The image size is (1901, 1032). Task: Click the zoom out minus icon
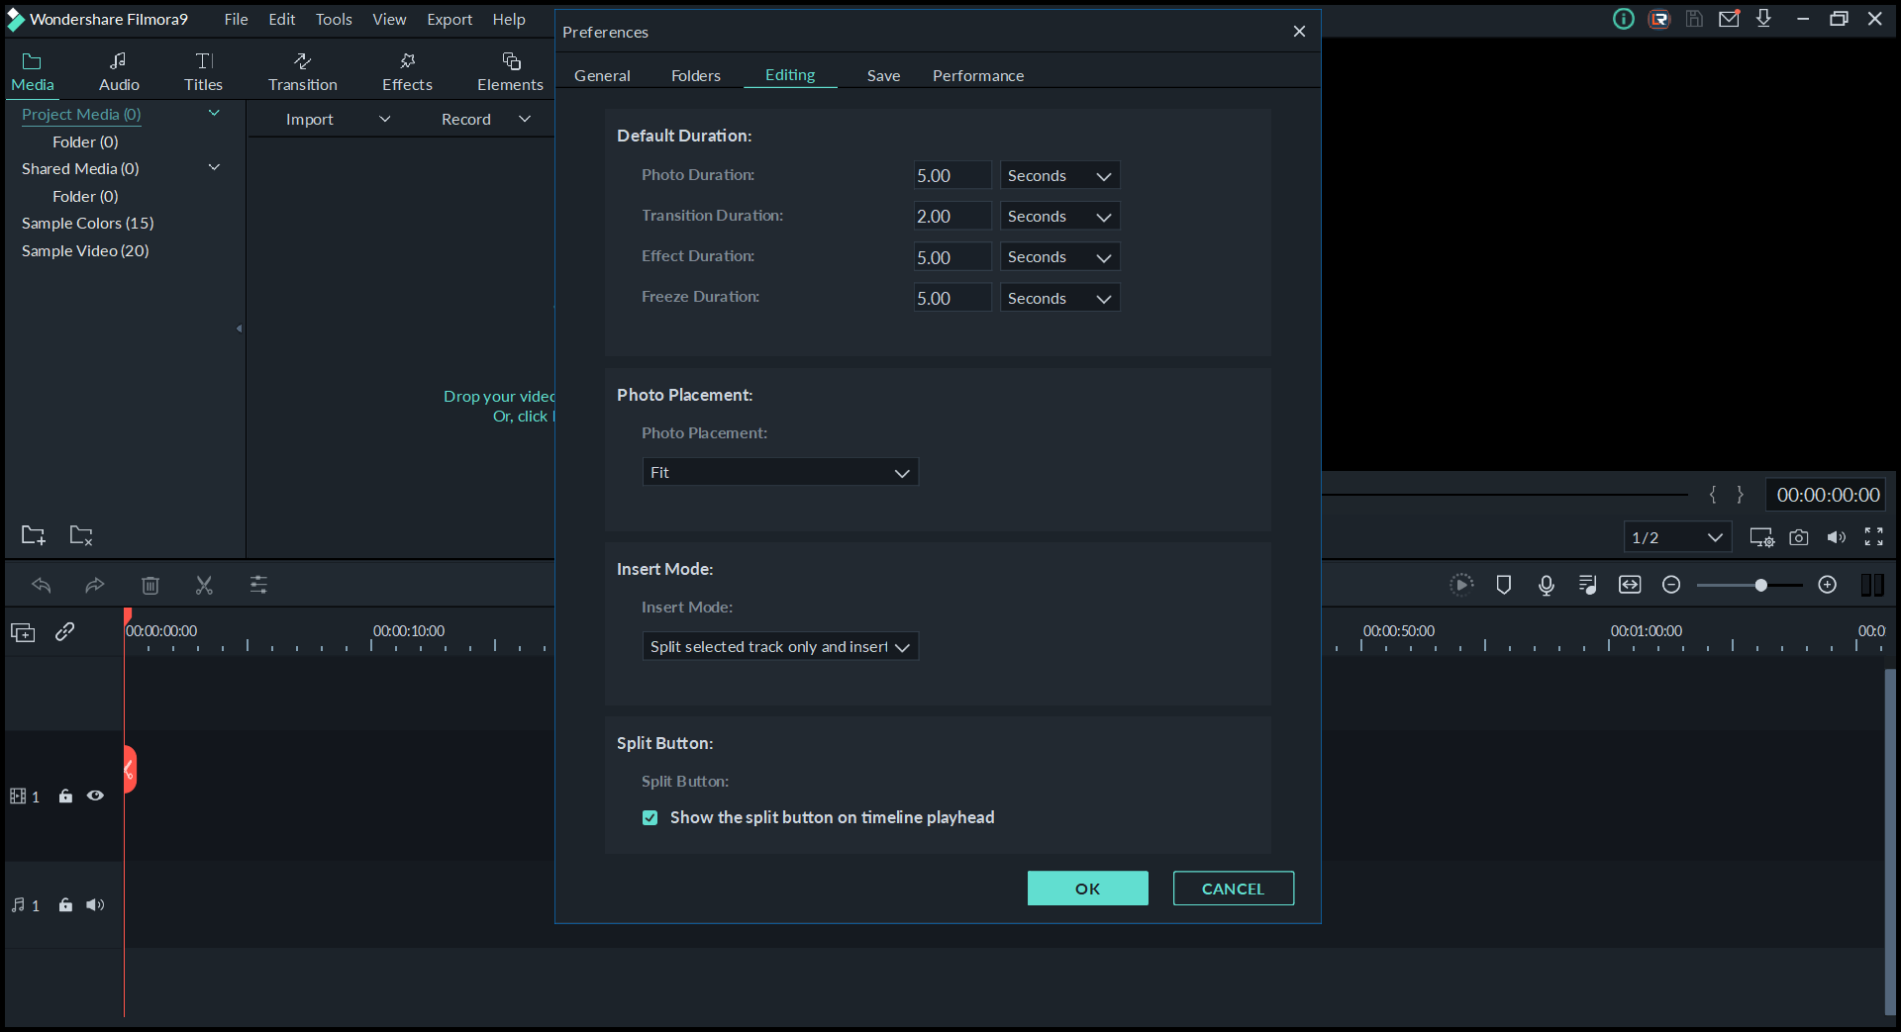pos(1671,585)
